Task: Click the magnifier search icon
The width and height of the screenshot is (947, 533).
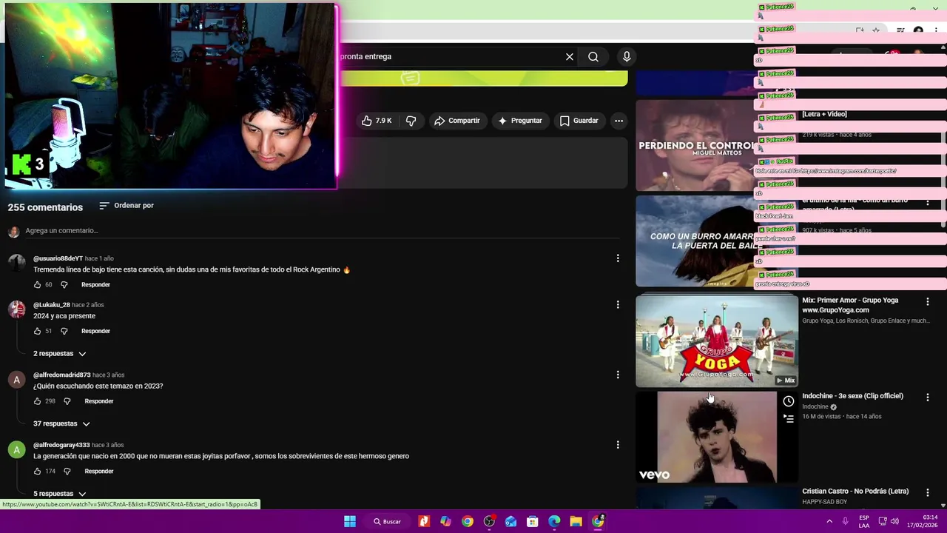Action: pyautogui.click(x=593, y=56)
